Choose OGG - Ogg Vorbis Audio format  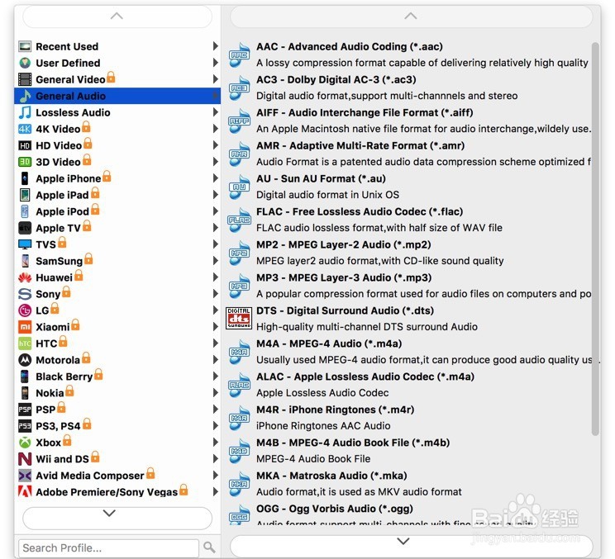point(409,513)
